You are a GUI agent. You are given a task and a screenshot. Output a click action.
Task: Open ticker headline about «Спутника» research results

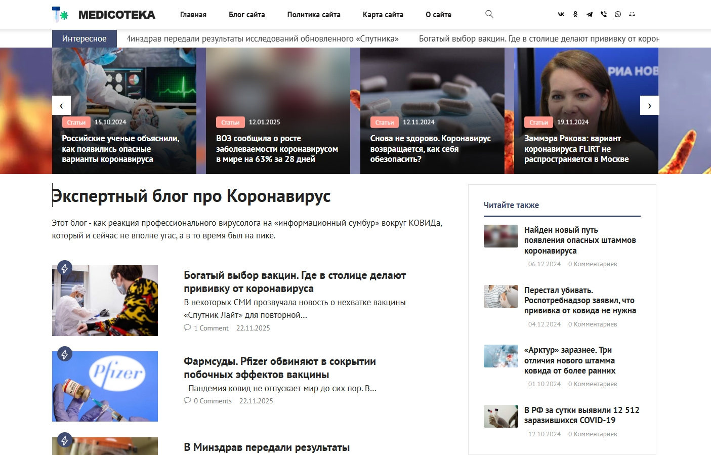click(263, 38)
